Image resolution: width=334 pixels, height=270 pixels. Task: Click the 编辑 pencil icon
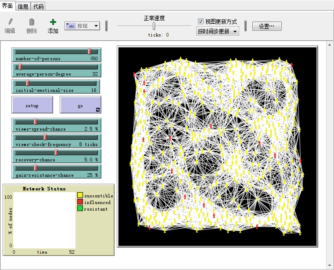pos(10,22)
